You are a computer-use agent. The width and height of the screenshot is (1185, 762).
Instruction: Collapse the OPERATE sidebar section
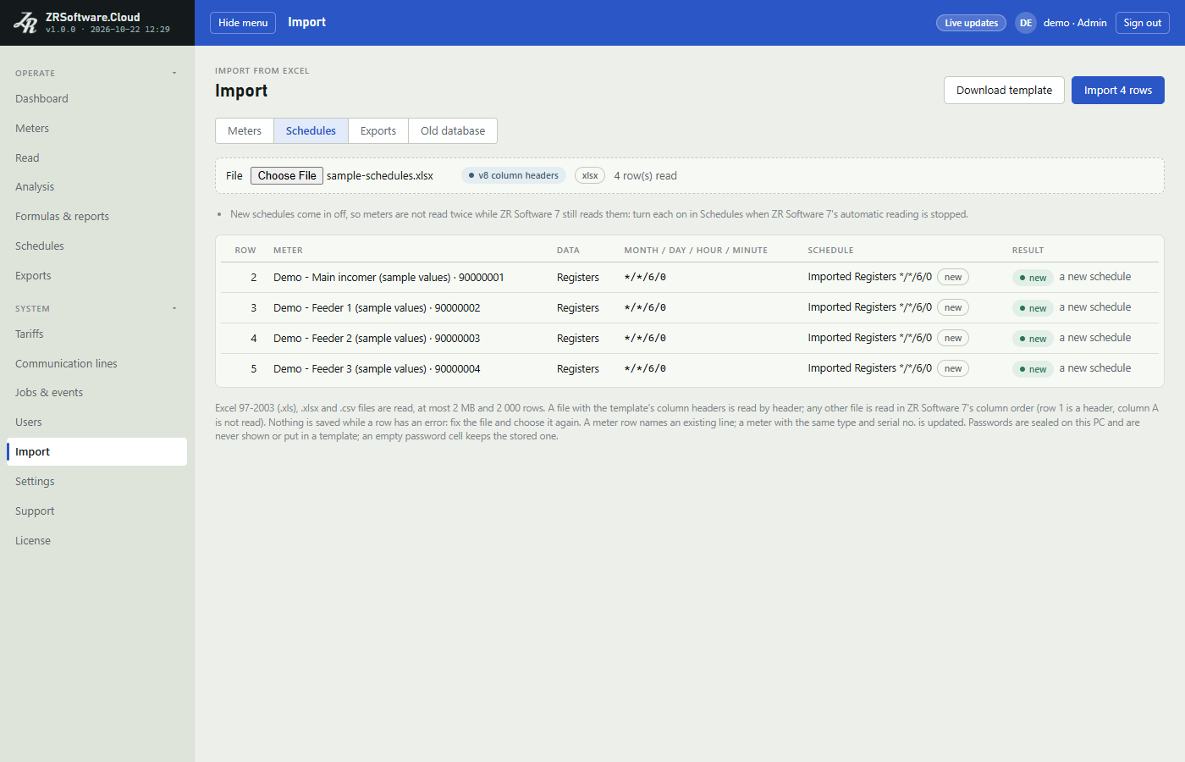(174, 73)
